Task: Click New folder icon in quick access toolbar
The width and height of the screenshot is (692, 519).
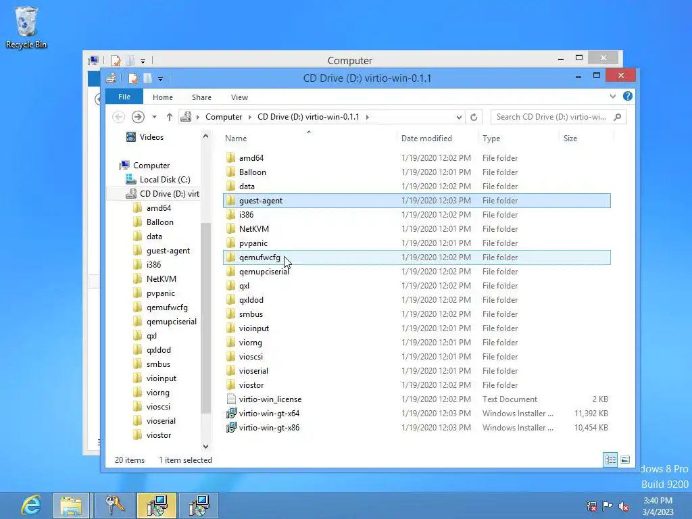Action: (x=147, y=78)
